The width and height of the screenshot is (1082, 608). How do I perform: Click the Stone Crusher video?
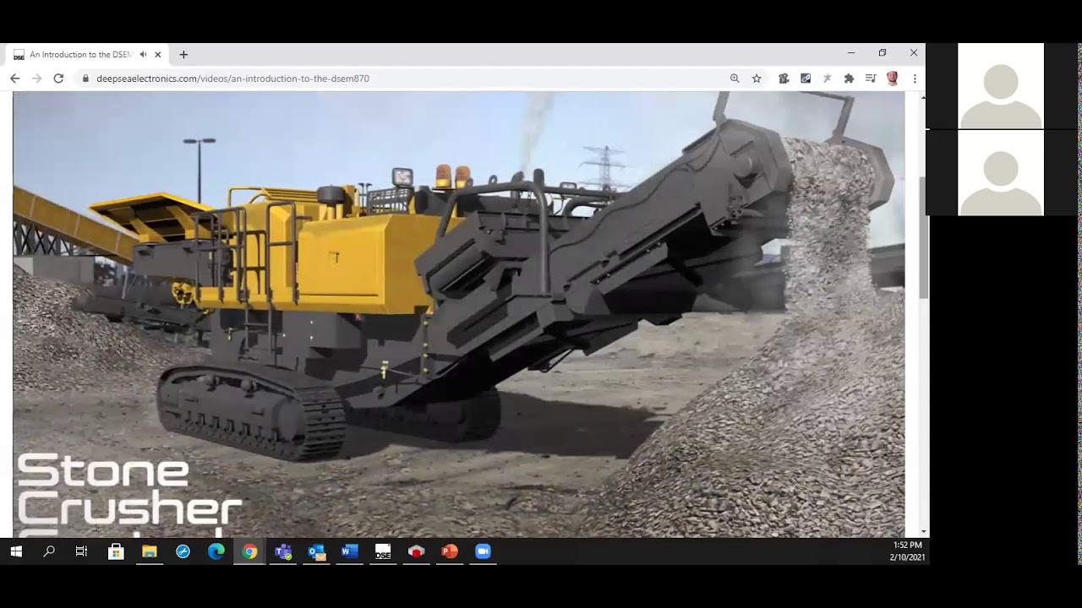(458, 314)
